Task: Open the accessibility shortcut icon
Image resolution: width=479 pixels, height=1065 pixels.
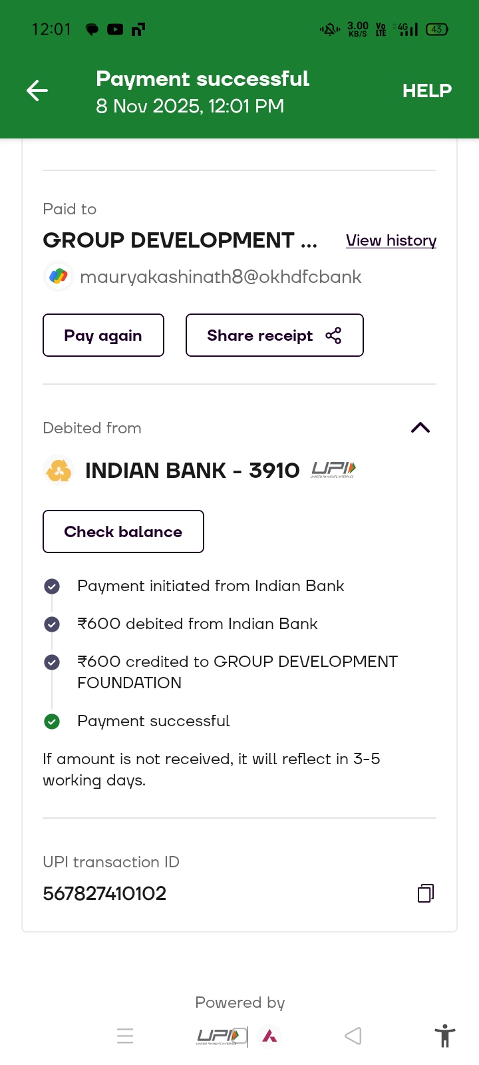Action: (x=444, y=1036)
